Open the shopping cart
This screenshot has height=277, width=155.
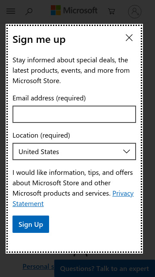coord(112,11)
